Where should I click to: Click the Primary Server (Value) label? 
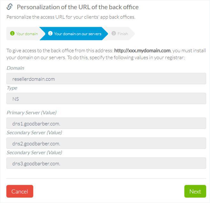31,112
